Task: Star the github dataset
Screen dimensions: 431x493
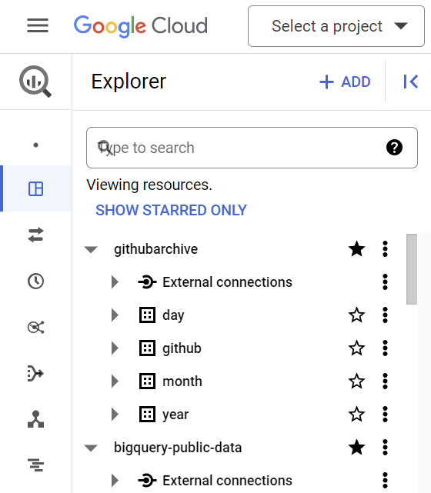Action: (357, 348)
